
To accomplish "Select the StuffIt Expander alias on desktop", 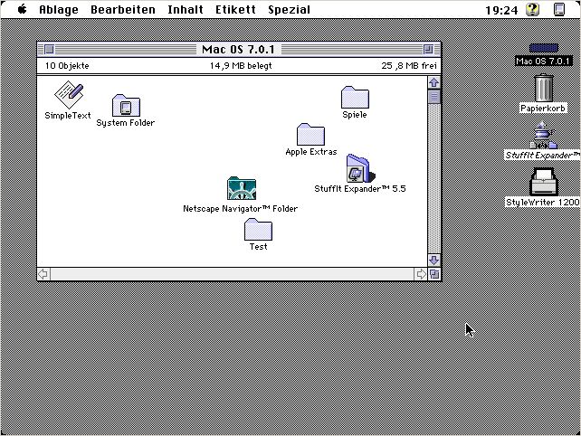I will pyautogui.click(x=544, y=135).
